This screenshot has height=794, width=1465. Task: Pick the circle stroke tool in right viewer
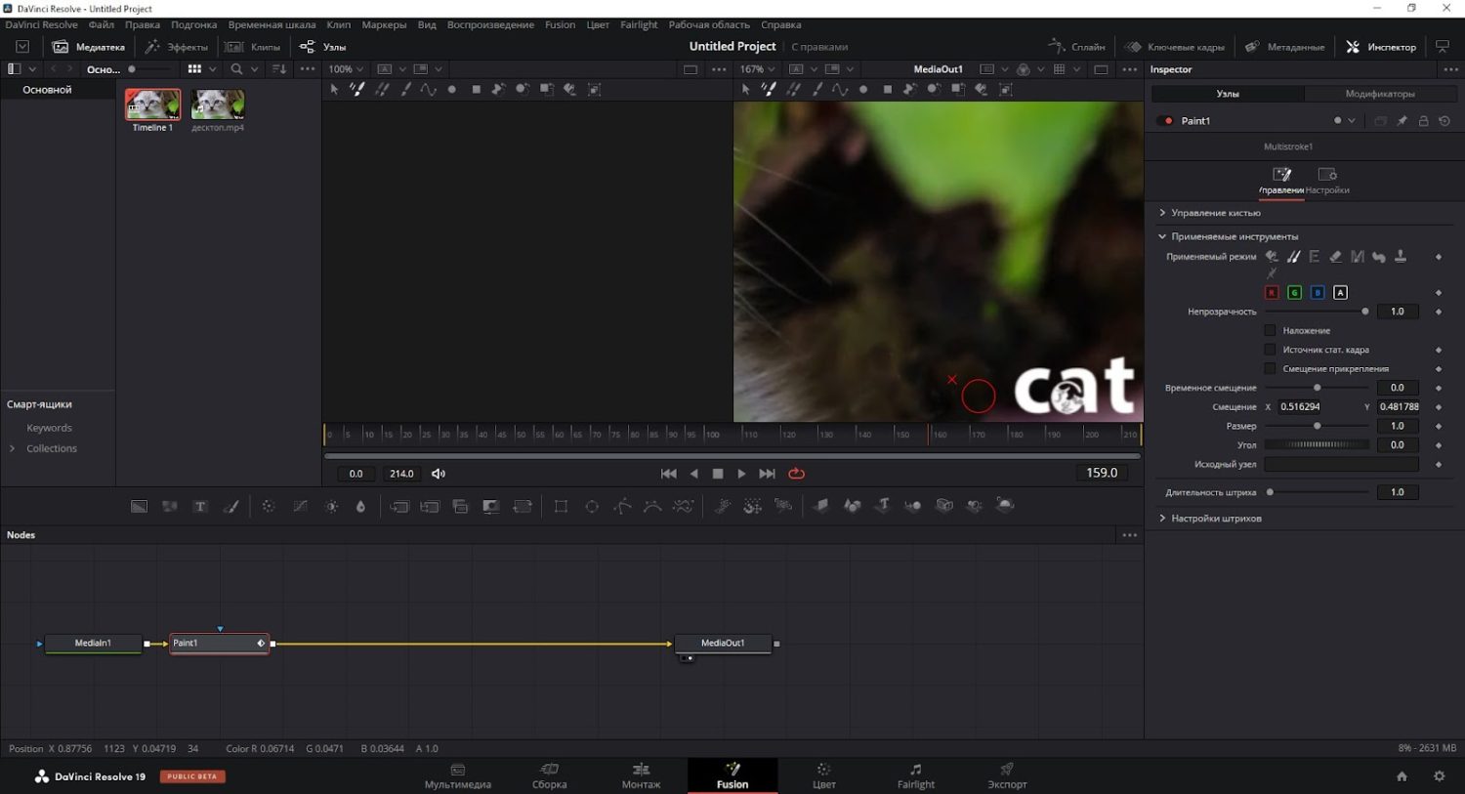[863, 89]
